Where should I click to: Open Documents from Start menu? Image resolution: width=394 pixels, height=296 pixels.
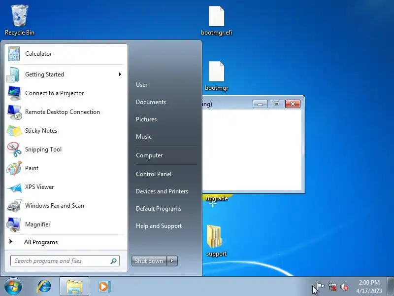pyautogui.click(x=151, y=102)
